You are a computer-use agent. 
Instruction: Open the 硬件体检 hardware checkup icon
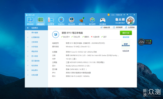click(30, 21)
